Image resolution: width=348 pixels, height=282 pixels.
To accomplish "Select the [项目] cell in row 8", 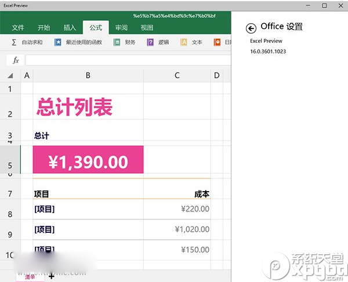I will (88, 210).
